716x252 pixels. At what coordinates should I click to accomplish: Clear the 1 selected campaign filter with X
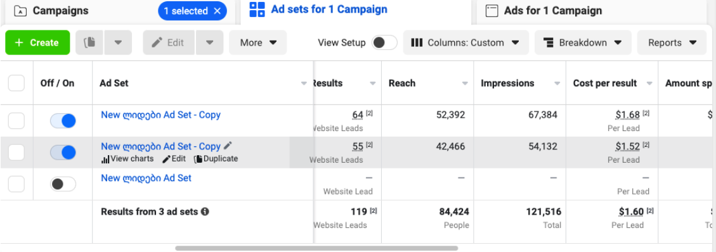click(218, 11)
